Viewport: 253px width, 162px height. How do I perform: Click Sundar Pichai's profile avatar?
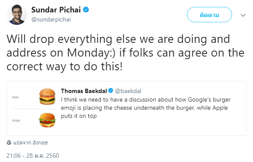17,15
